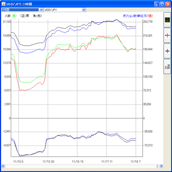
Task: Click the 11/16 15 date label
Action: (78, 162)
